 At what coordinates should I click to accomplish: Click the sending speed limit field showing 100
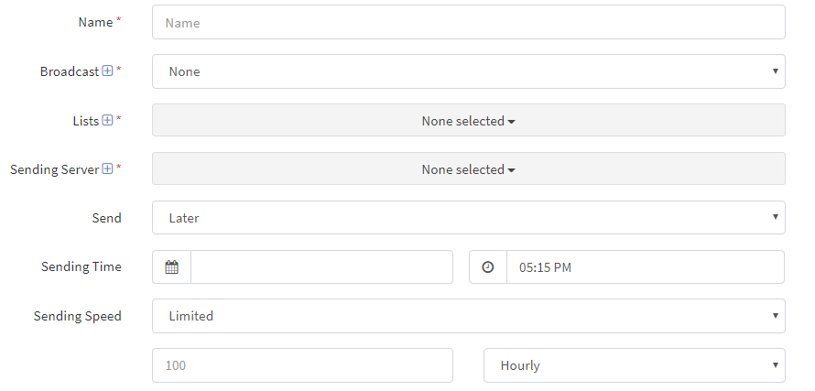point(302,365)
